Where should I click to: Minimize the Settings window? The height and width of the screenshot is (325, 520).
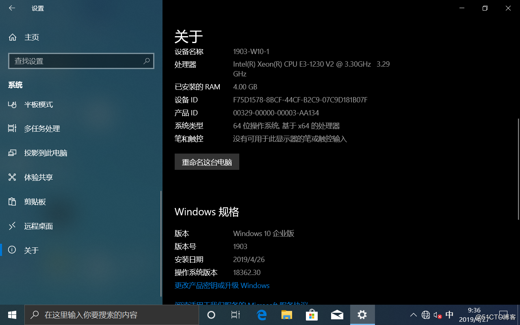point(461,8)
